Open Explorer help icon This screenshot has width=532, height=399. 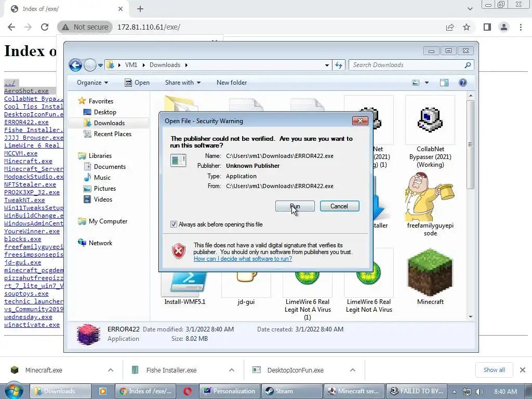tap(463, 83)
